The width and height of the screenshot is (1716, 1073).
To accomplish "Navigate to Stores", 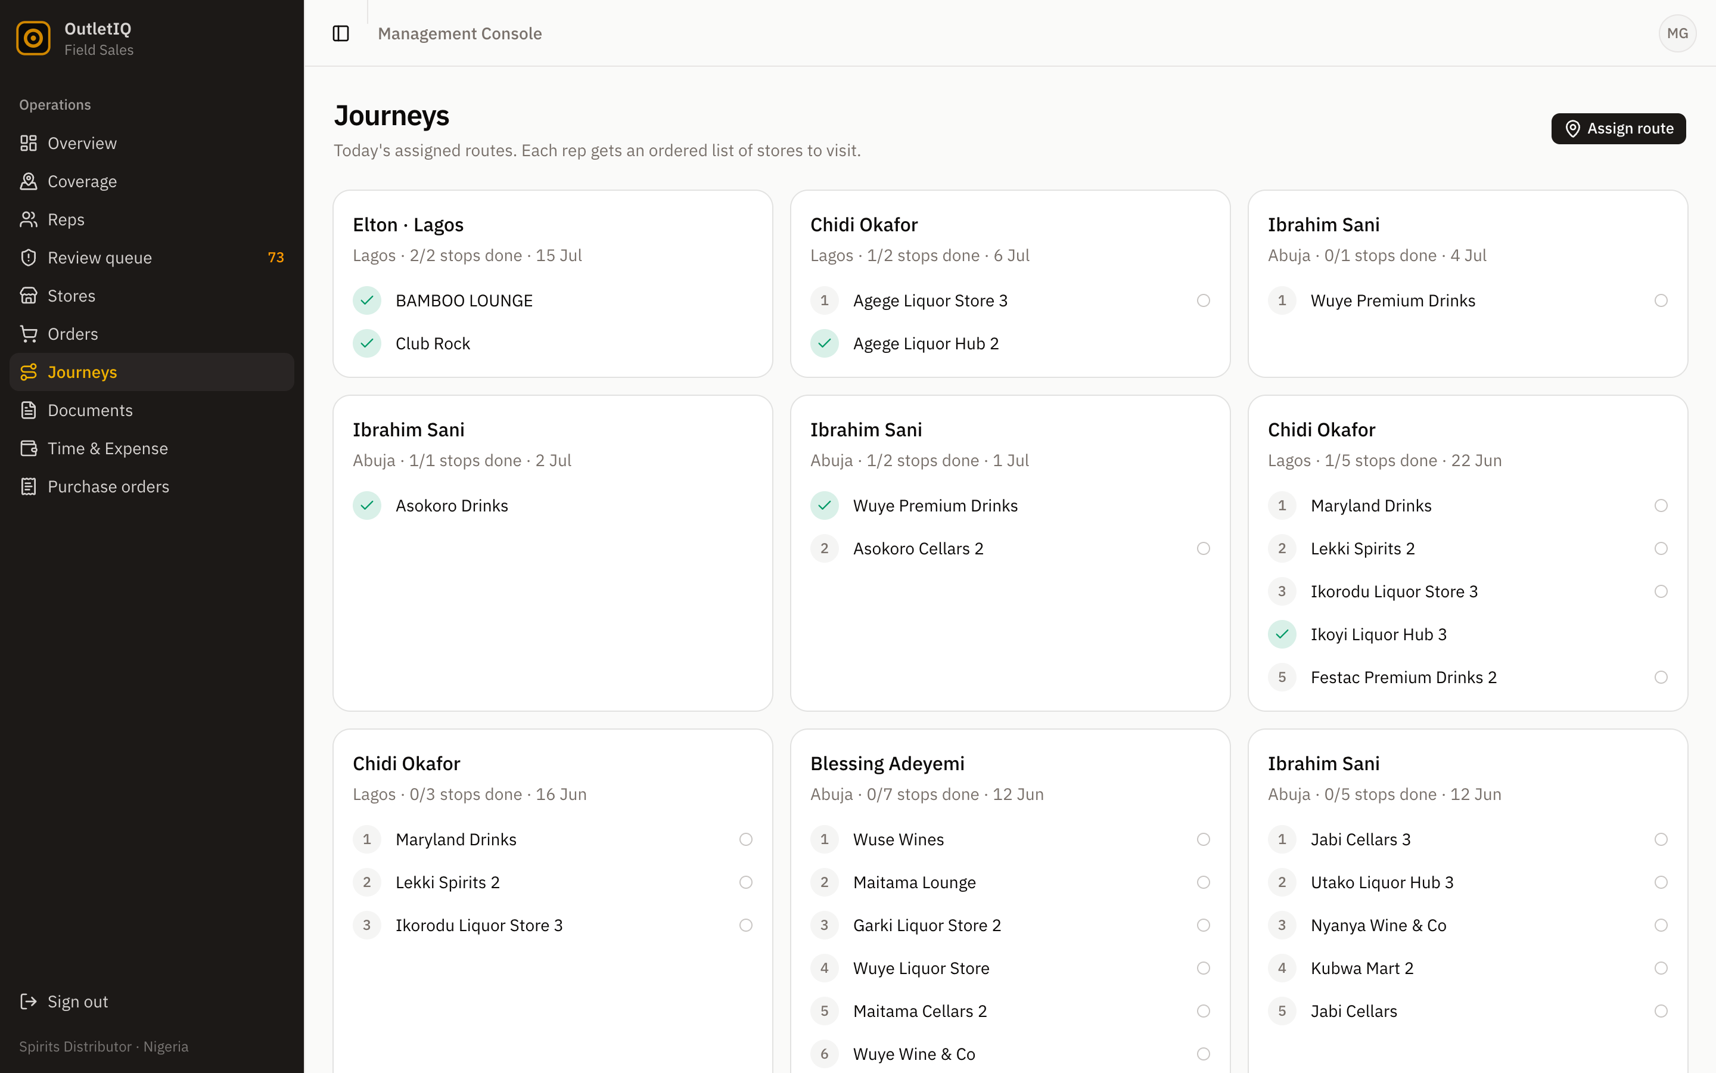I will click(152, 296).
